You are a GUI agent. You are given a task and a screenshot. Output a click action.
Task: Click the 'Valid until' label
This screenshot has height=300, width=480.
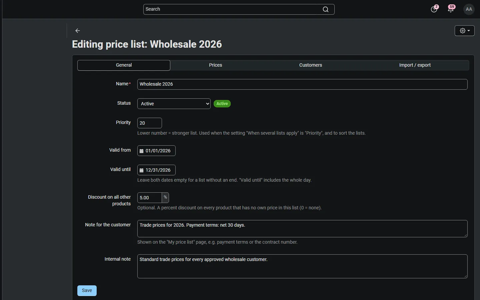click(120, 170)
